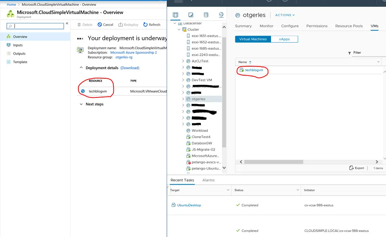Screen dimensions: 386x237
Task: Open the VMs and Templates view icon
Action: coord(191,15)
